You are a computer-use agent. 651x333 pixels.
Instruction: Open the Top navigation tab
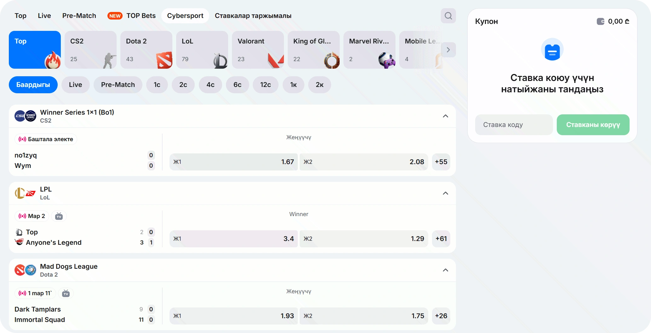(20, 16)
